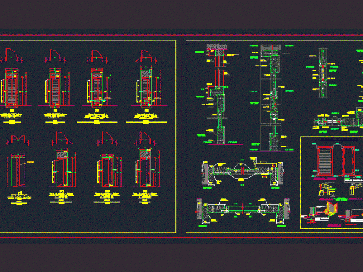Pick the third top-row door elevation drawing
Image resolution: width=363 pixels, height=272 pixels.
coord(97,88)
